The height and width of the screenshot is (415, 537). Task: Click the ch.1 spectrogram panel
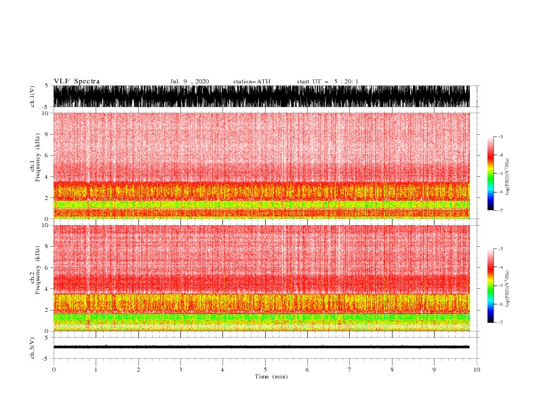coord(262,165)
